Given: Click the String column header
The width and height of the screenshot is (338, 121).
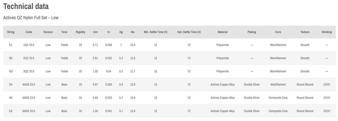Looking at the screenshot, I should click(11, 32).
